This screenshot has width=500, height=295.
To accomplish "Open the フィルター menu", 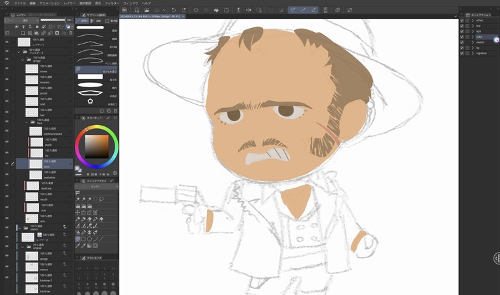I will point(112,3).
